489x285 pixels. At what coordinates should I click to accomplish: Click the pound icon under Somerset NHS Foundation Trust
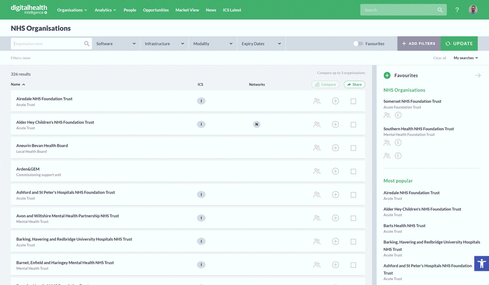[398, 115]
